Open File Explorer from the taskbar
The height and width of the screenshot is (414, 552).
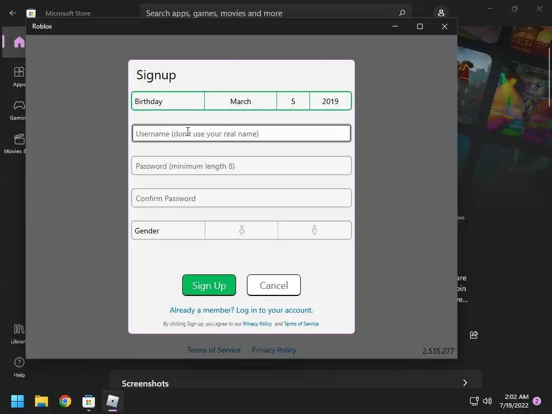[x=41, y=401]
